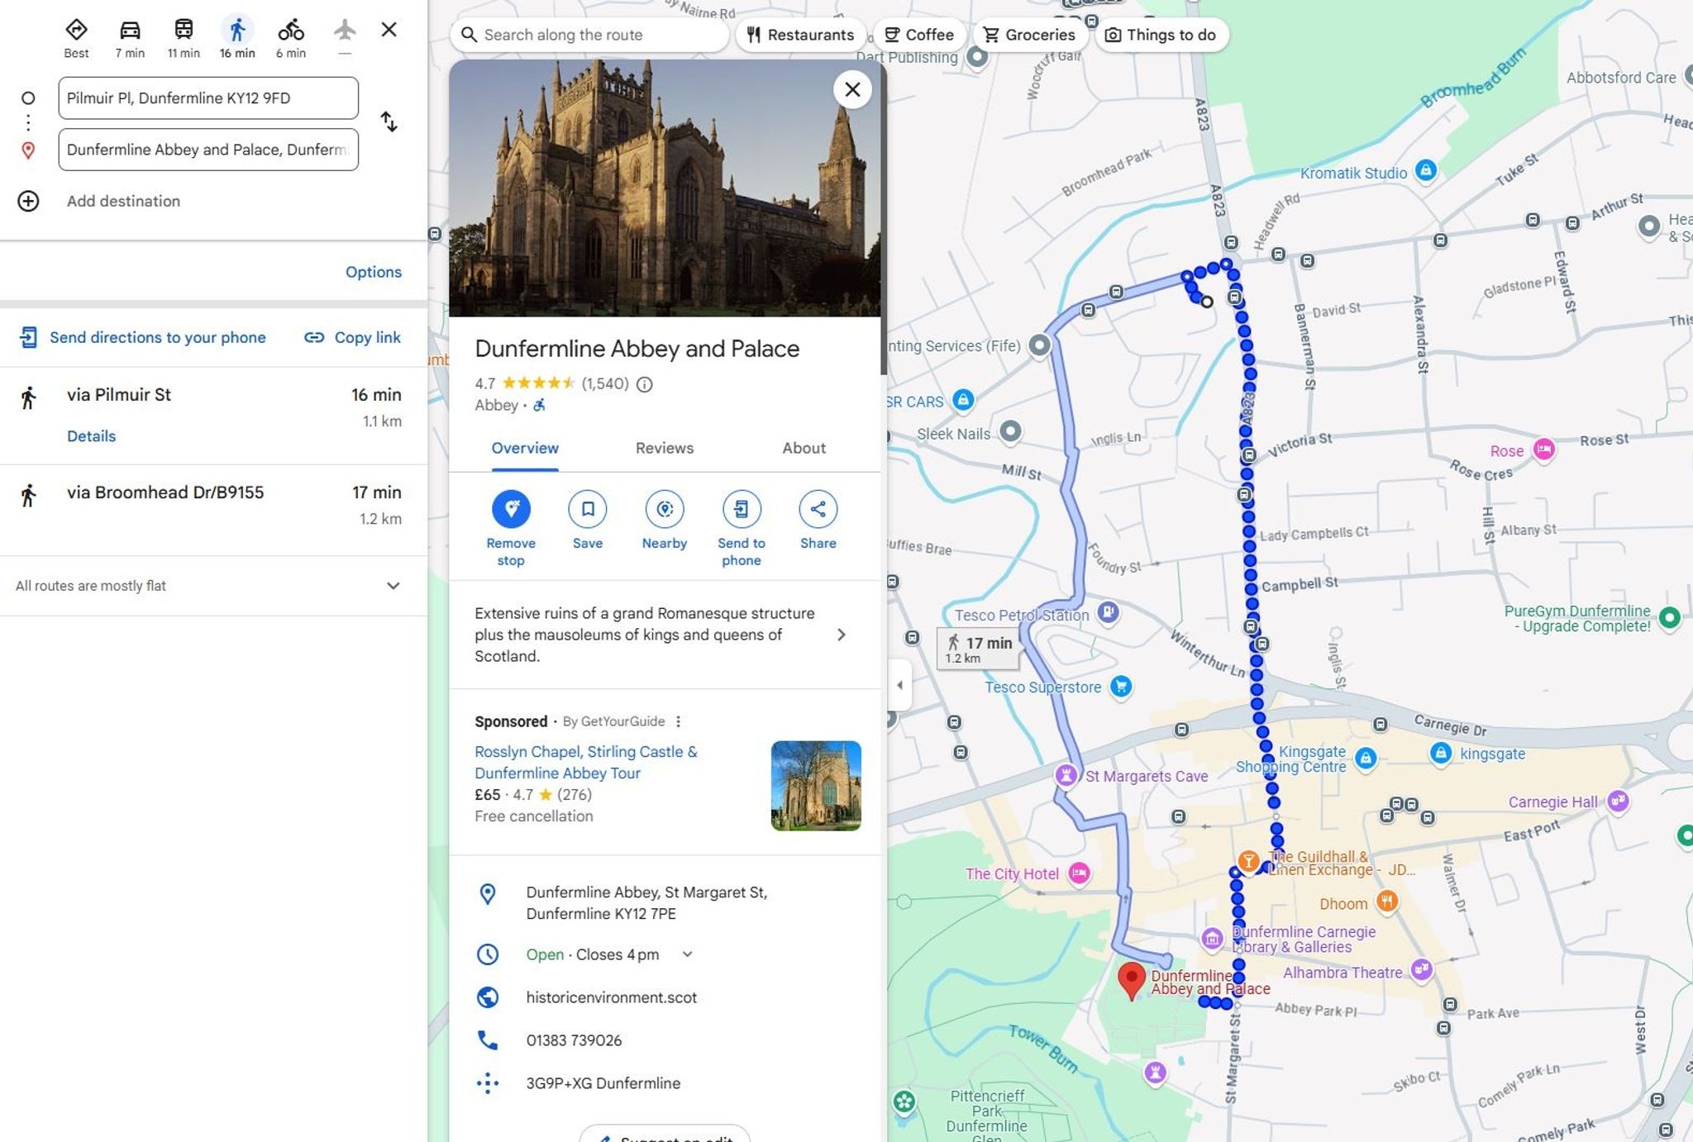Open Dhoom restaurant map marker
This screenshot has width=1693, height=1142.
tap(1386, 901)
